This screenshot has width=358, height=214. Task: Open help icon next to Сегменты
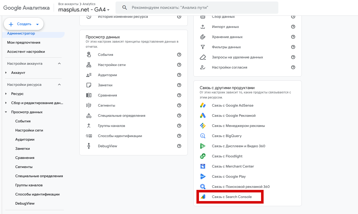coord(179,105)
